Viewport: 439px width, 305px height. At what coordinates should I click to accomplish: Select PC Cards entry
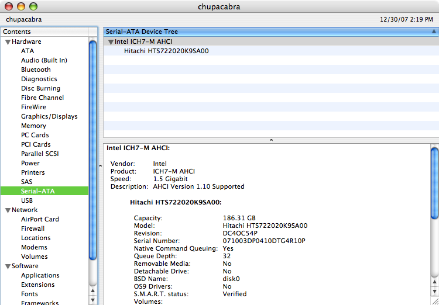[35, 135]
